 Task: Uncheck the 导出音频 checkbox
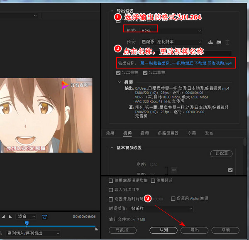145,73
